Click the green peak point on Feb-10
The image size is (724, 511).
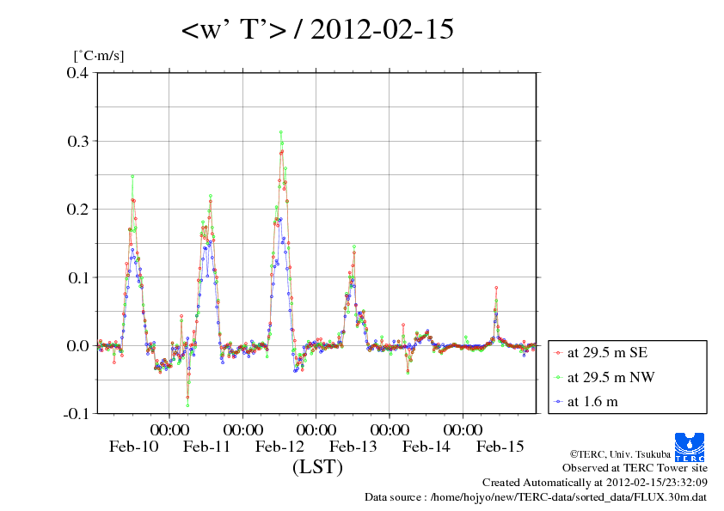132,176
